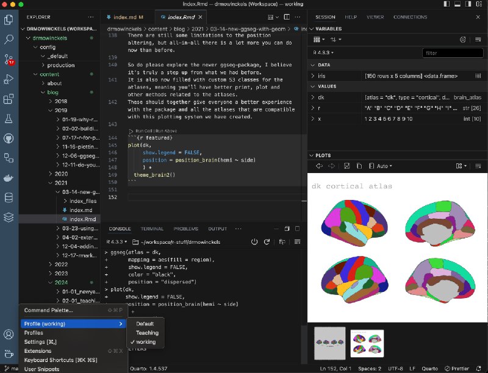
Task: Open Settings menu entry
Action: pos(73,342)
